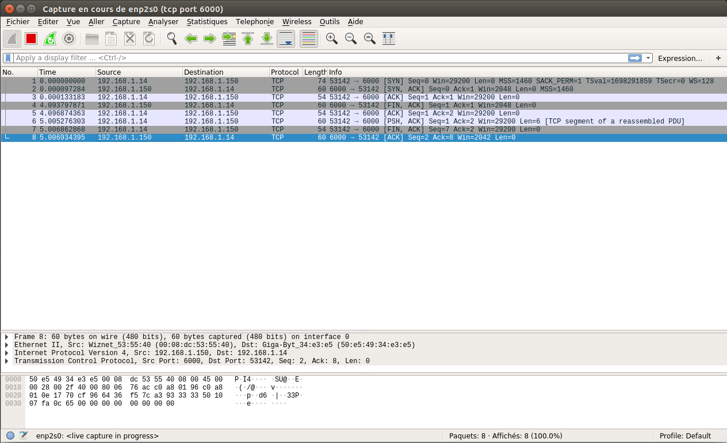Open the Aller menu
This screenshot has width=727, height=443.
(x=97, y=22)
